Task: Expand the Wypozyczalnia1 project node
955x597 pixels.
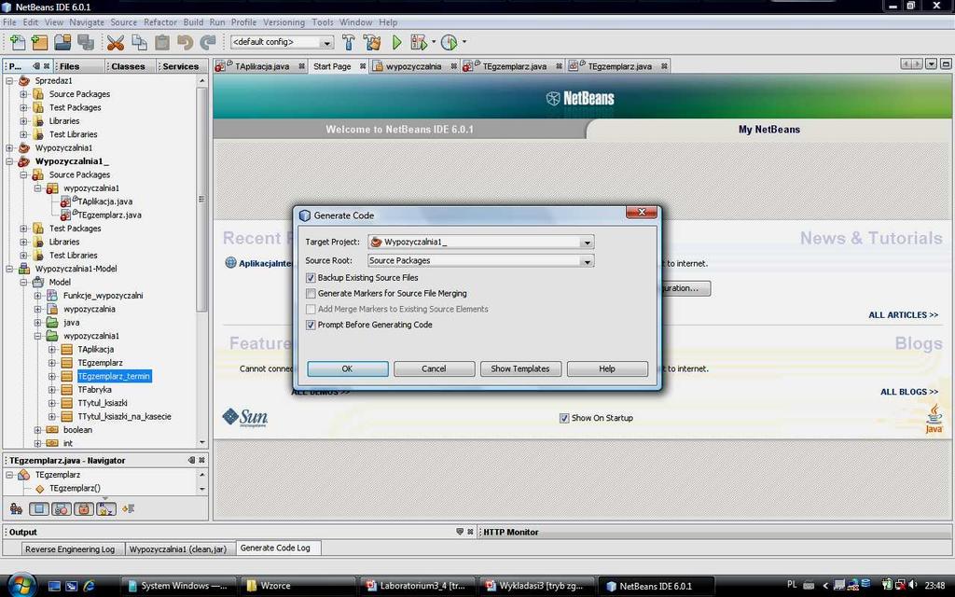Action: tap(9, 147)
